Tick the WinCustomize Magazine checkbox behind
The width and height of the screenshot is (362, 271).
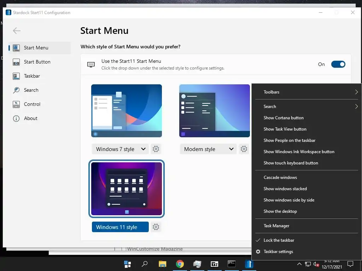(123, 249)
